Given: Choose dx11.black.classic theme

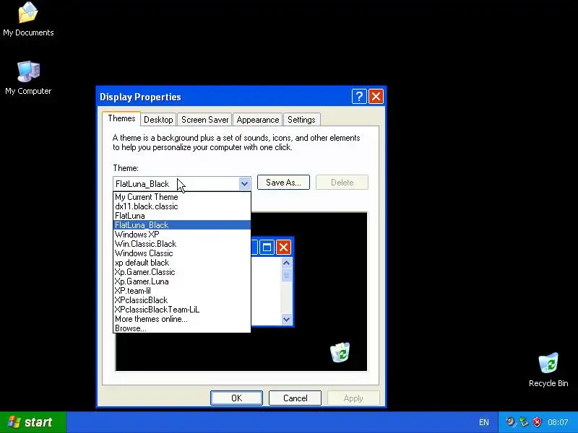Looking at the screenshot, I should pos(182,206).
